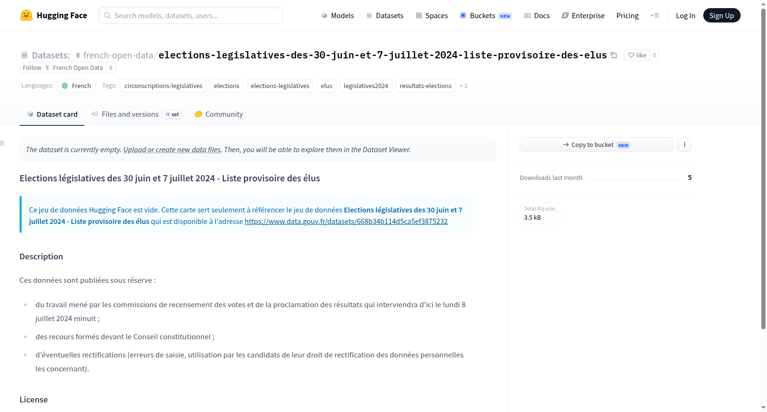Click Log In

pyautogui.click(x=686, y=15)
